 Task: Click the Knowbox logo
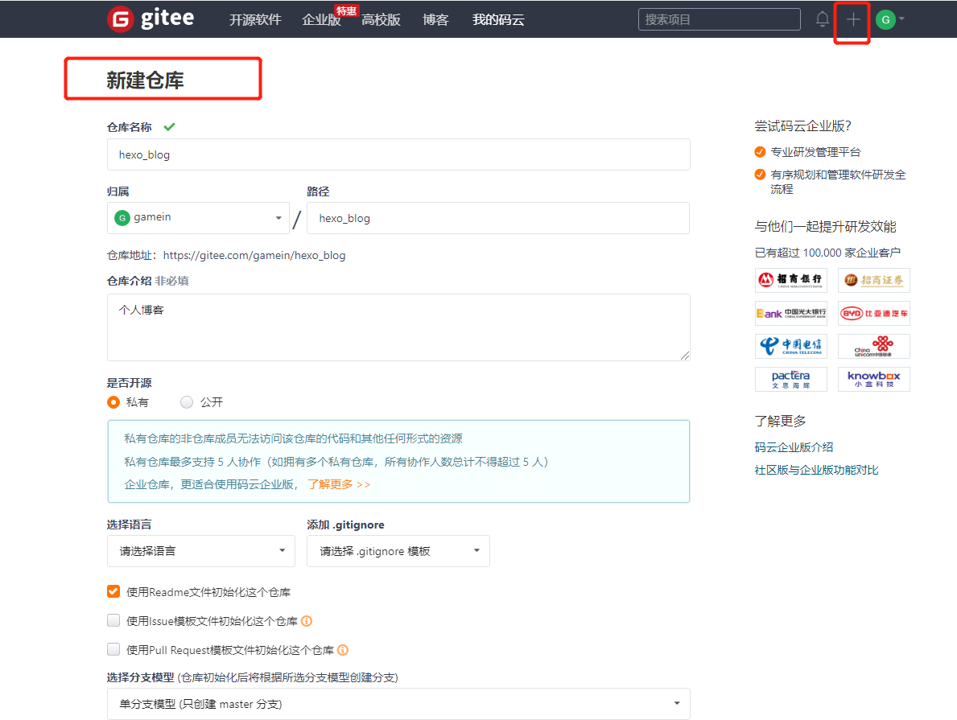tap(873, 379)
